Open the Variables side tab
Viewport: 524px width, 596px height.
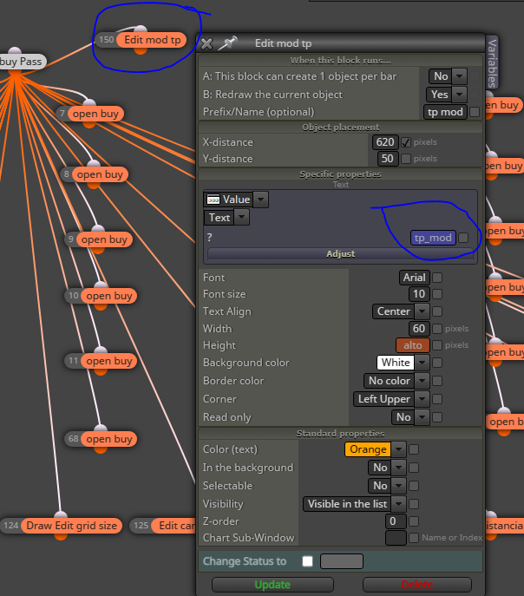coord(492,62)
